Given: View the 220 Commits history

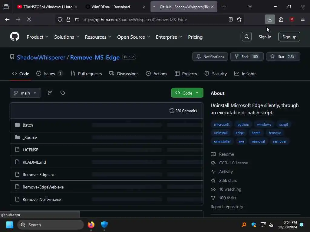Looking at the screenshot, I should point(183,111).
